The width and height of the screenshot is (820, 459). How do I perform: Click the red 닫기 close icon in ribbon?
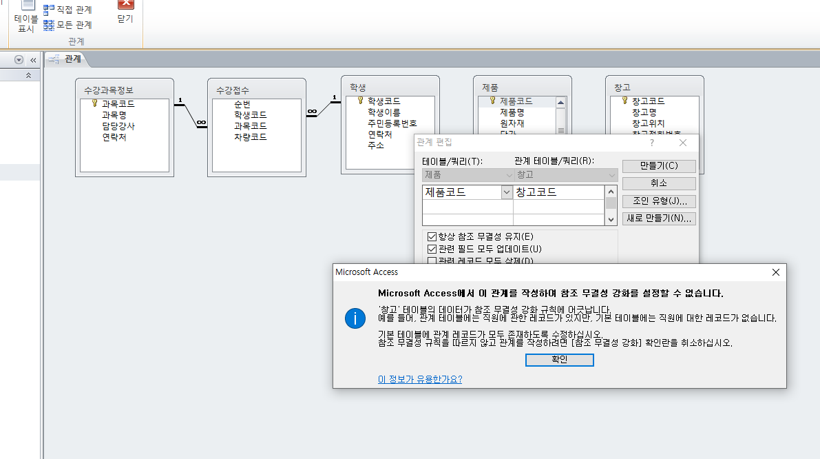point(125,6)
